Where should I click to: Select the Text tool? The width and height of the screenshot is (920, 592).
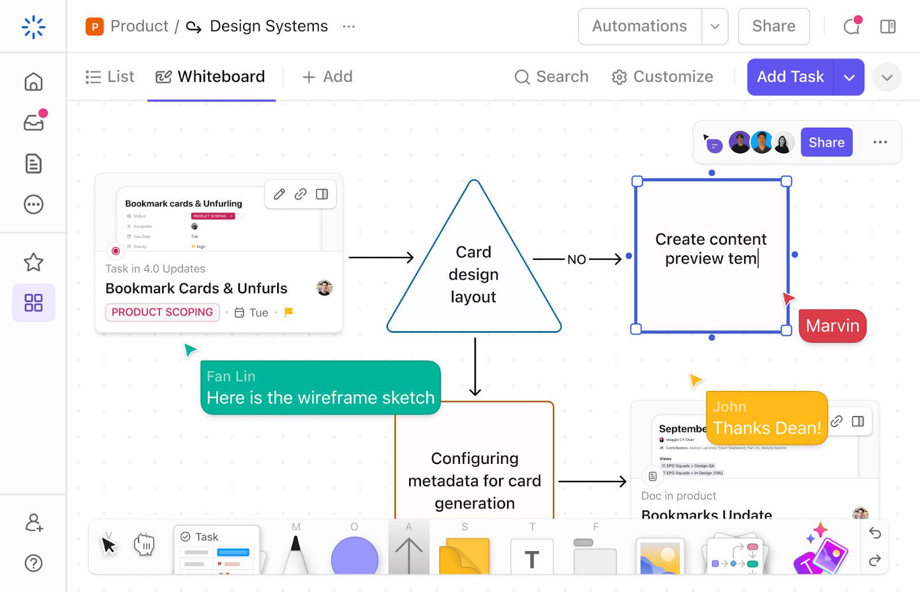point(532,555)
